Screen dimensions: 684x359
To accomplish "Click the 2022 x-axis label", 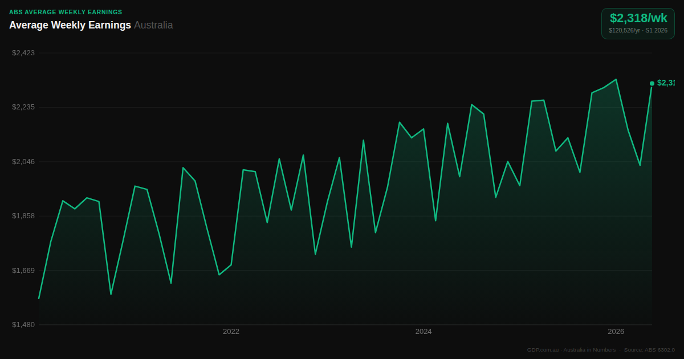I will click(231, 332).
